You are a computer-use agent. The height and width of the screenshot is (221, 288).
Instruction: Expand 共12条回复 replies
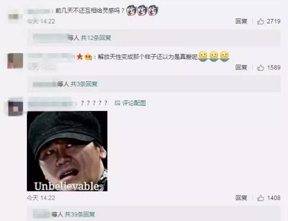(96, 38)
